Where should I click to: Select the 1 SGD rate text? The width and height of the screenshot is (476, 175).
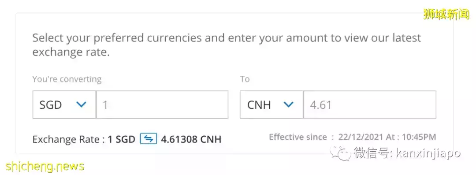coord(122,139)
